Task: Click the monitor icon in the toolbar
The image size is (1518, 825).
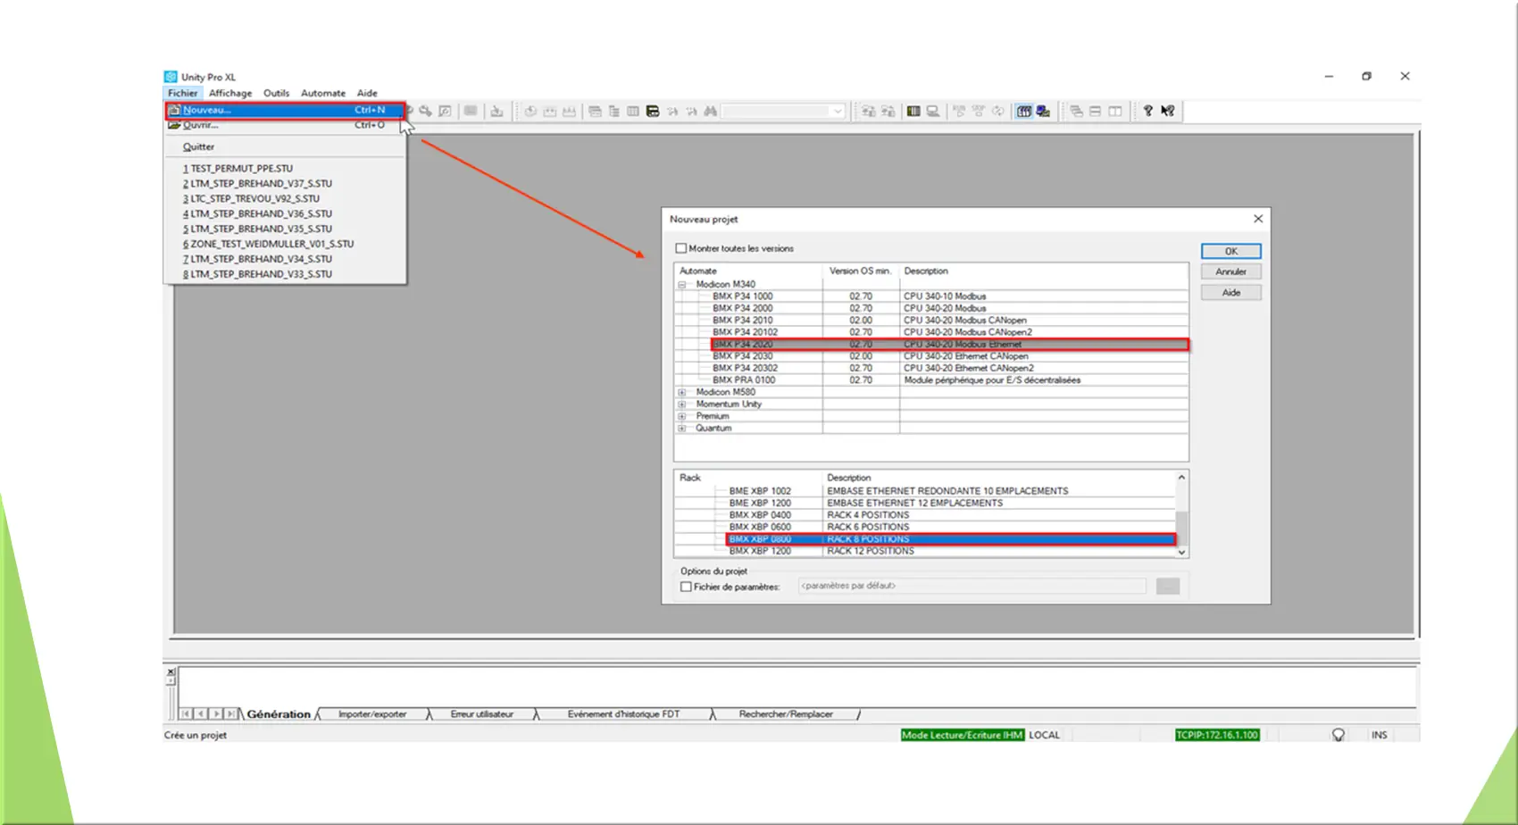Action: coord(932,111)
